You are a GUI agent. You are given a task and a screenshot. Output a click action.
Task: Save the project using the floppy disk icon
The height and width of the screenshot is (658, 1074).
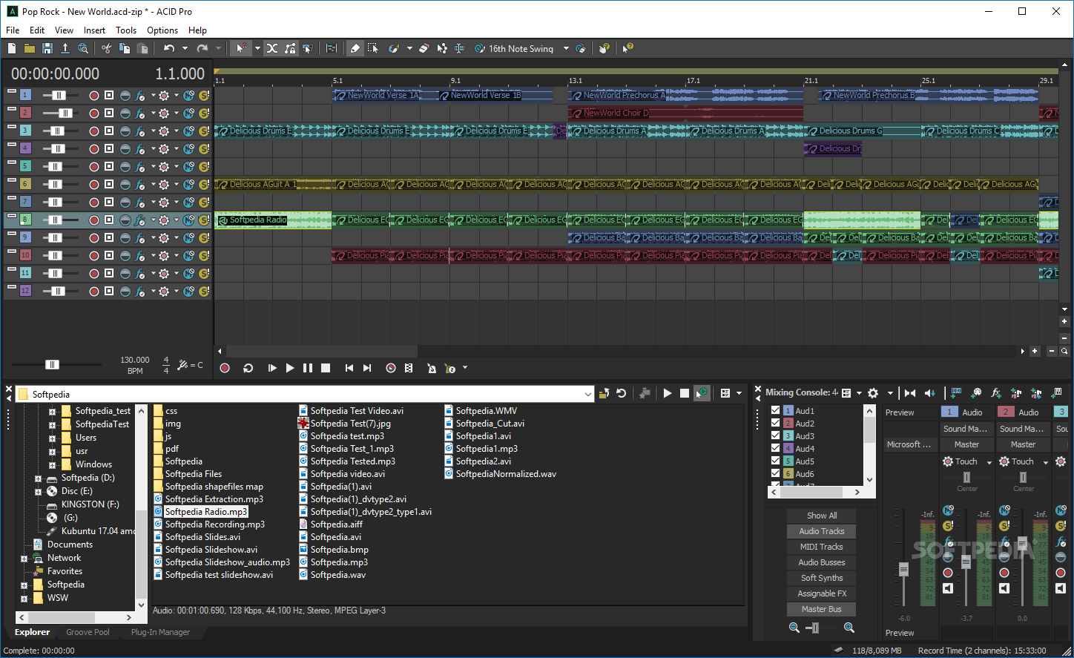pyautogui.click(x=47, y=48)
